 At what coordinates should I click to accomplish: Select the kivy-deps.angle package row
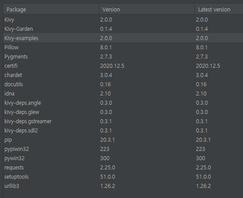[123, 103]
